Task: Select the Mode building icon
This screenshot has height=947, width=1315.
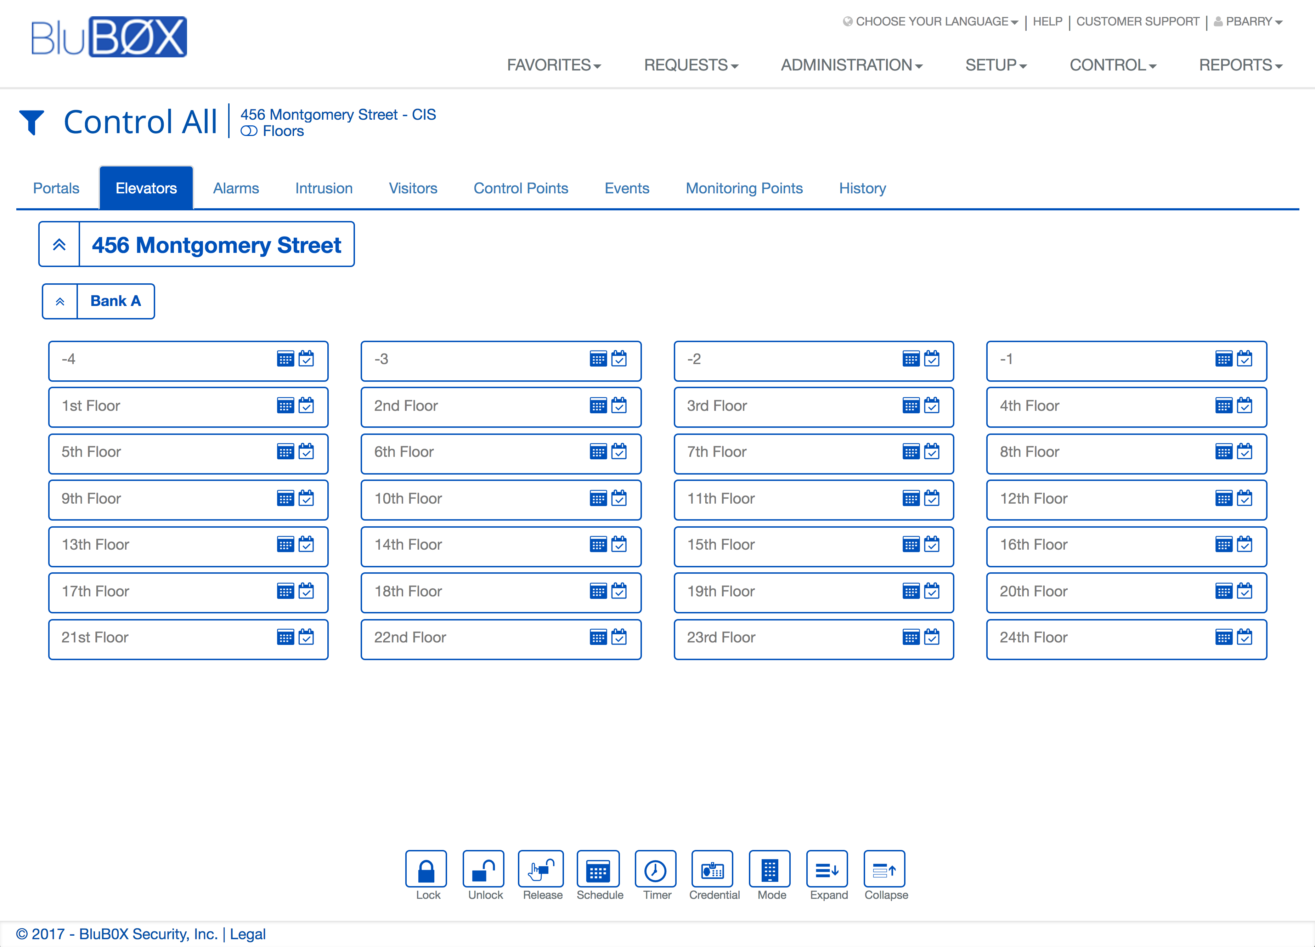Action: coord(769,869)
